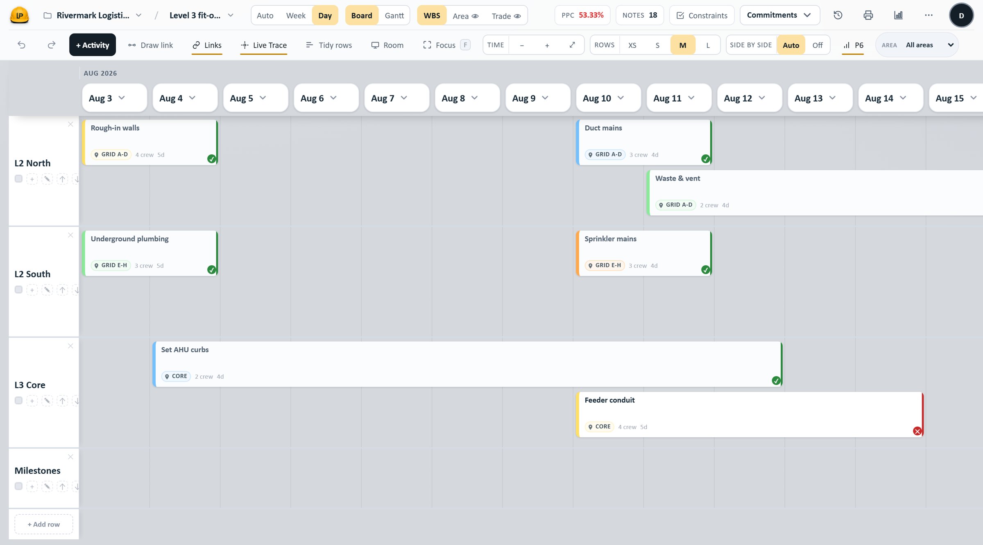Click the printer icon

pos(868,15)
